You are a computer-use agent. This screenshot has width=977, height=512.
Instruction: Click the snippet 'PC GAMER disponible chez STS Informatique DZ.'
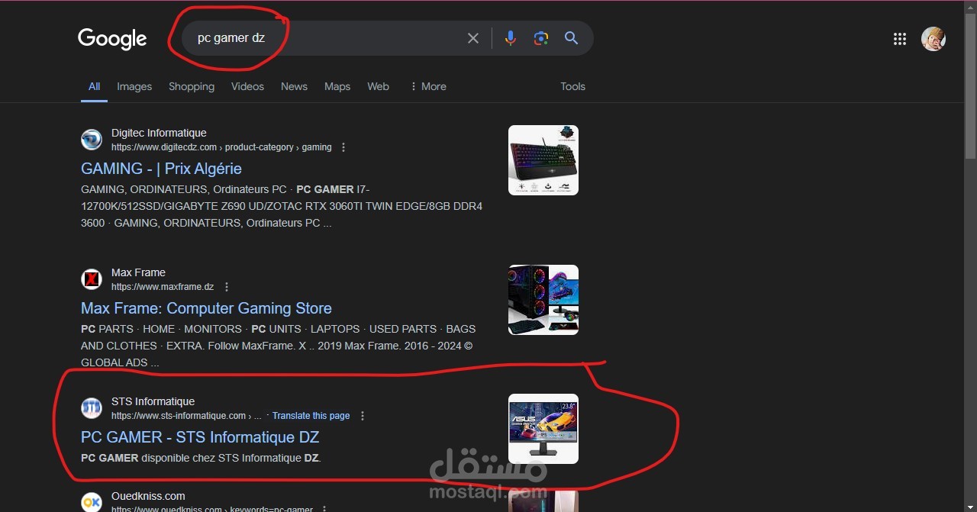pos(201,458)
